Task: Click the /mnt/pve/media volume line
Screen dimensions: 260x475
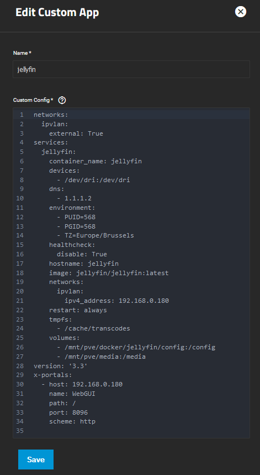Action: click(101, 357)
